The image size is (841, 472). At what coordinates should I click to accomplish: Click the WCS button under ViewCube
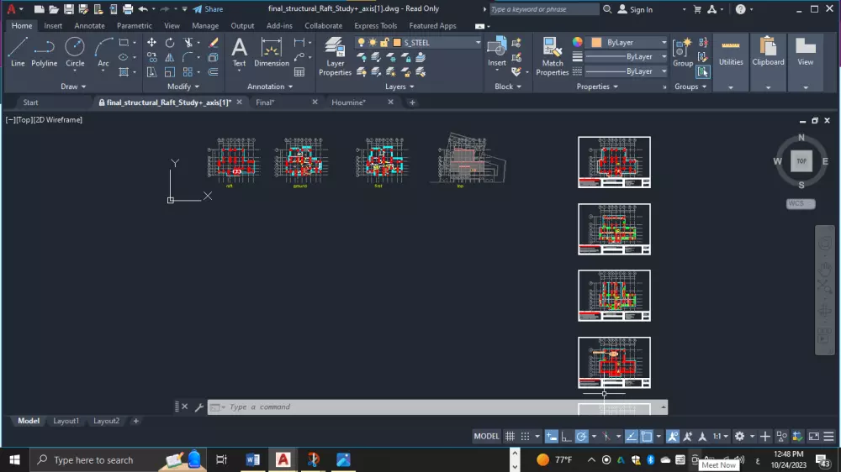click(x=801, y=203)
